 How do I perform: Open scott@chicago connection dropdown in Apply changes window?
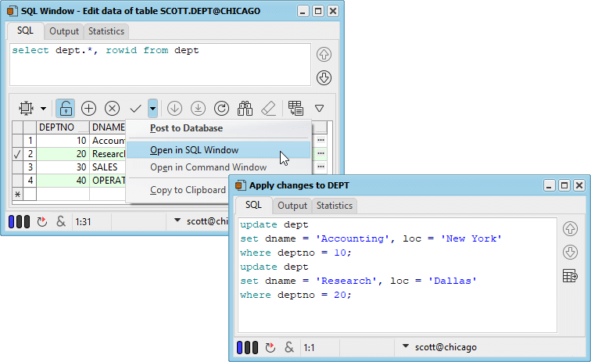[405, 346]
